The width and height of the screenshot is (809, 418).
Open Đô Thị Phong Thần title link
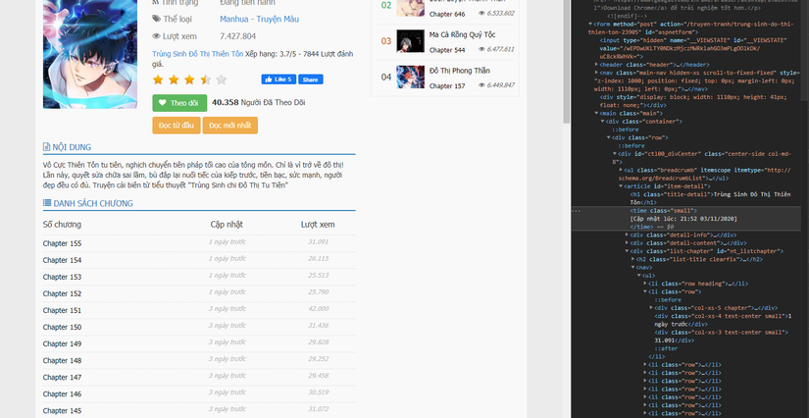[x=460, y=71]
